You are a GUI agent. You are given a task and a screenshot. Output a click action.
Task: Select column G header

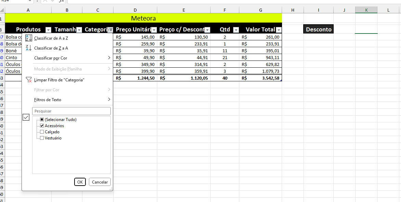point(260,10)
